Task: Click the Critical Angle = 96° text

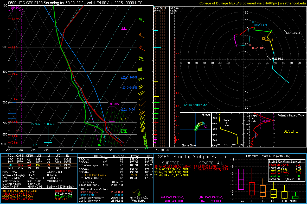Action: [x=195, y=105]
